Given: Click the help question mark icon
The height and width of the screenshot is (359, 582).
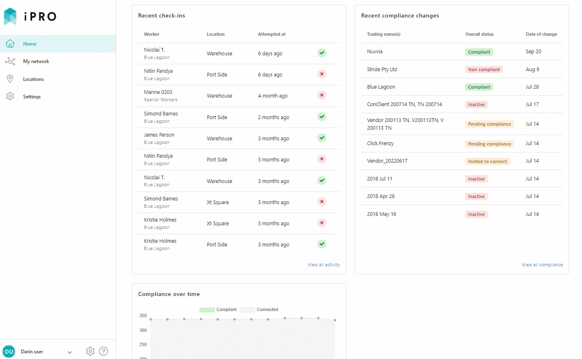Looking at the screenshot, I should coord(104,351).
